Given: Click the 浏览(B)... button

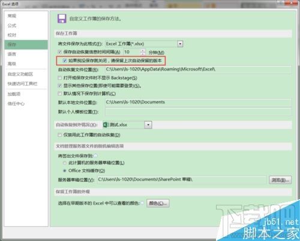Looking at the screenshot, I should coord(280,180).
